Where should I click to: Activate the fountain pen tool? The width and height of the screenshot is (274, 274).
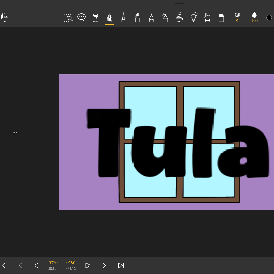point(109,18)
